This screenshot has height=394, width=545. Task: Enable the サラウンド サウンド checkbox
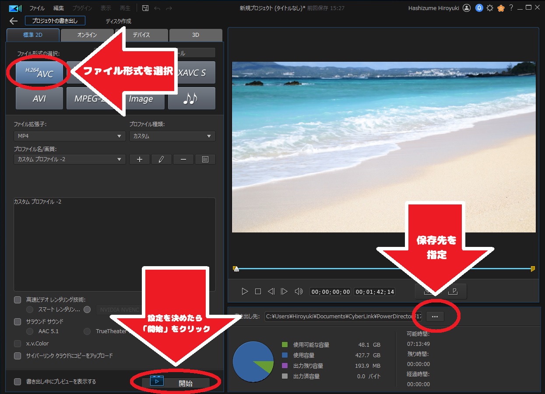18,322
